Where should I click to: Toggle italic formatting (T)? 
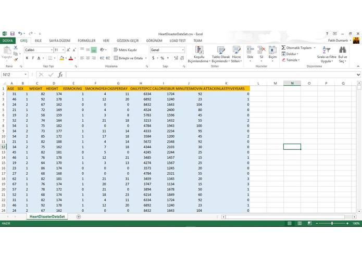(33, 58)
